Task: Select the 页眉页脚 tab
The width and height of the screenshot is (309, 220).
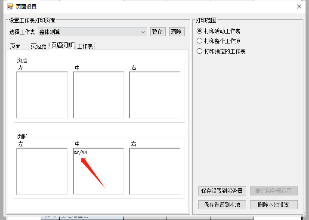Action: click(x=62, y=46)
